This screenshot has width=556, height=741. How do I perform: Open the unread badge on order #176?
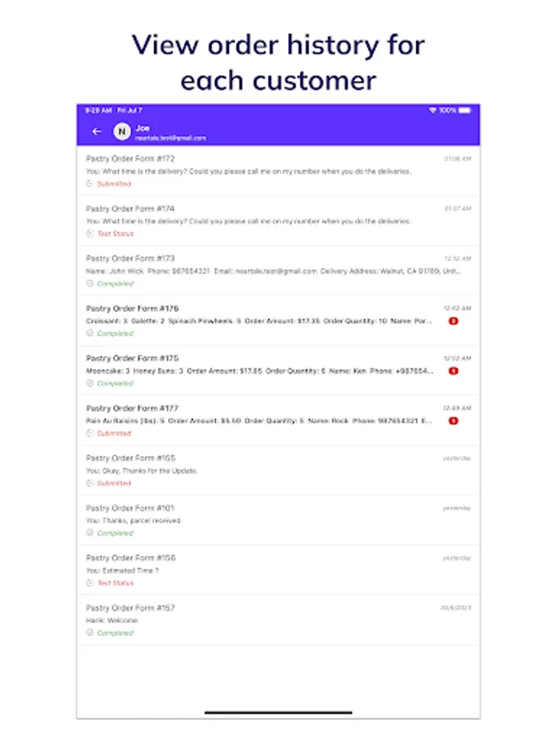coord(453,321)
